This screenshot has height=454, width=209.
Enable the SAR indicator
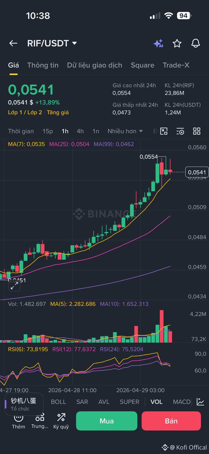pyautogui.click(x=82, y=402)
